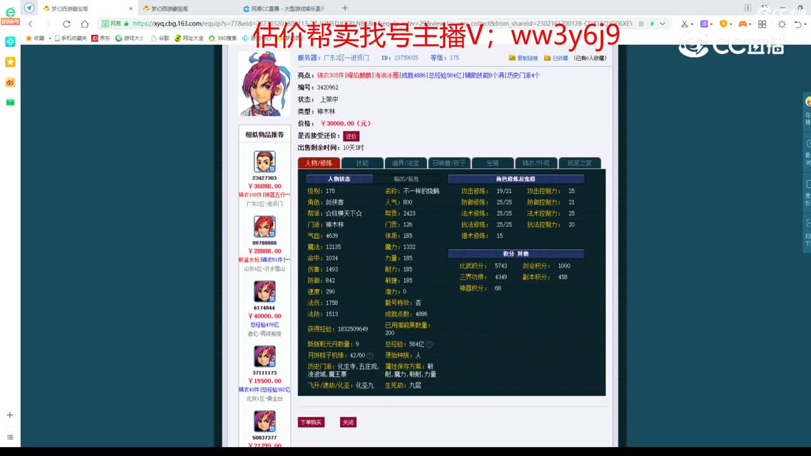The image size is (811, 456).
Task: Click the gamepad games icon
Action: click(743, 24)
